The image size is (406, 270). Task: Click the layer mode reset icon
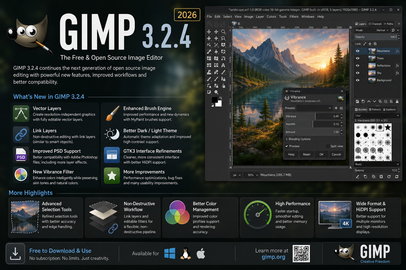pos(393,30)
